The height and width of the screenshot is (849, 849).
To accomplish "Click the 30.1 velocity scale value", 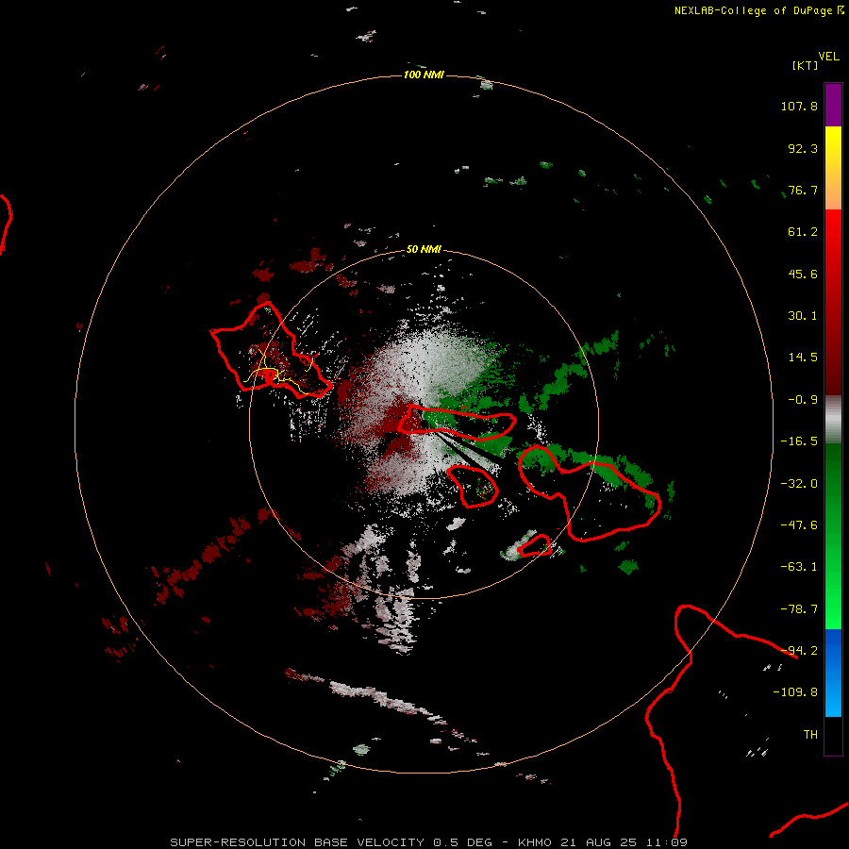I will click(803, 316).
